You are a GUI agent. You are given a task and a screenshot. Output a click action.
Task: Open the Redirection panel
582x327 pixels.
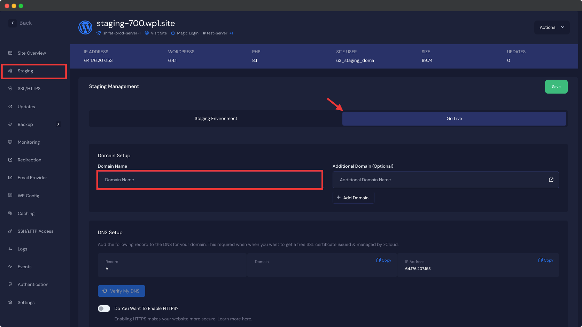click(29, 160)
